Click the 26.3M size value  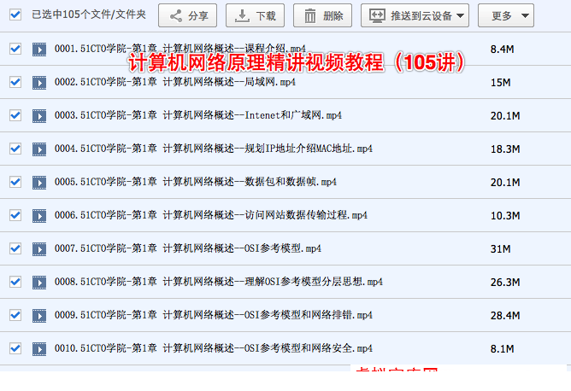coord(505,283)
